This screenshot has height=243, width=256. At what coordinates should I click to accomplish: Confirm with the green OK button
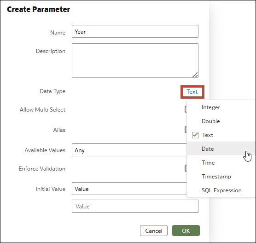pos(186,231)
